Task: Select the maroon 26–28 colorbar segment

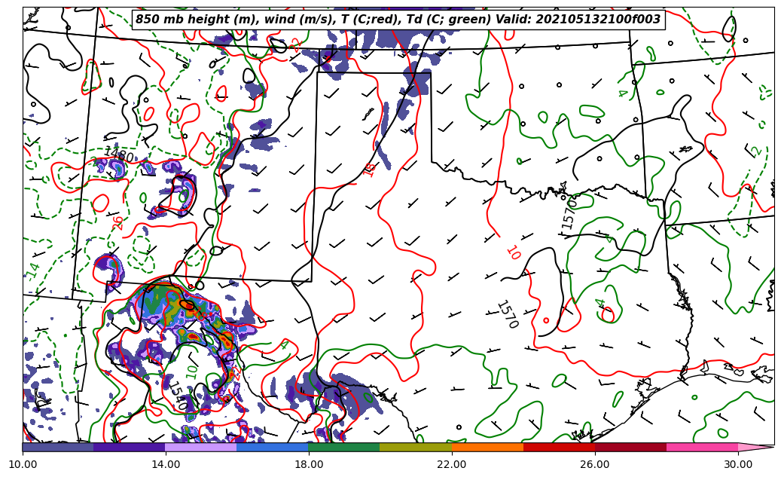Action: coord(630,447)
